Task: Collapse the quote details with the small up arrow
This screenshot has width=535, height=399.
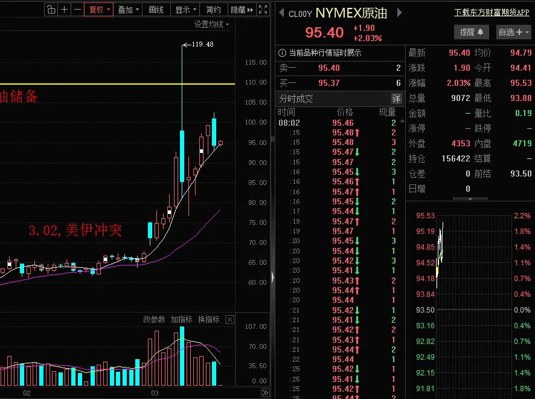Action: point(470,198)
